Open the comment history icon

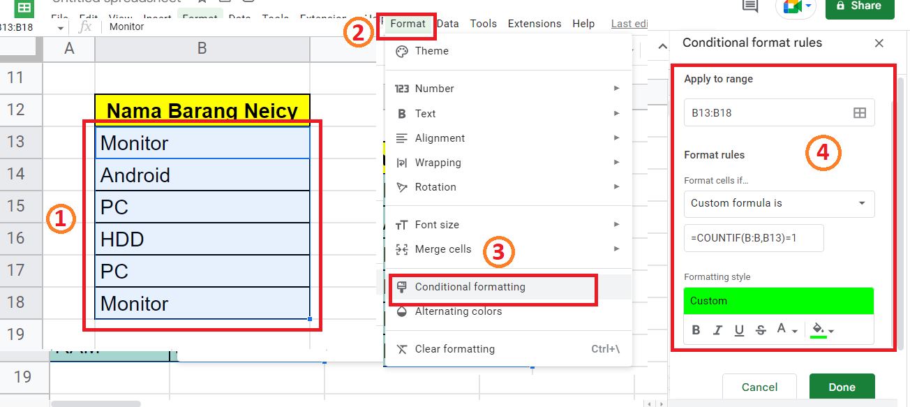click(750, 6)
